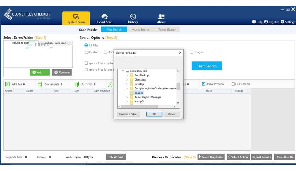Screen dimensions: 296x171
Task: Click the Settings gear icon
Action: pos(283,22)
